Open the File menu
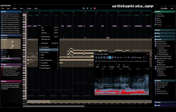176x112 pixels. (x=3, y=8)
